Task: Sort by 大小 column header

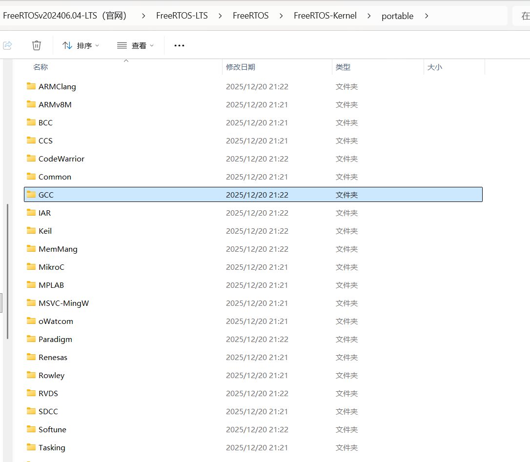Action: point(435,67)
